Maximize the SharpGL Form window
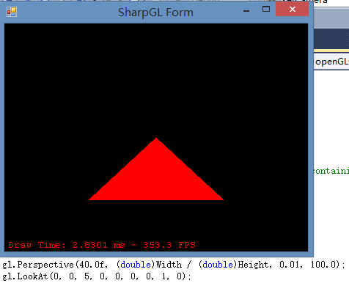The width and height of the screenshot is (349, 283). 266,10
